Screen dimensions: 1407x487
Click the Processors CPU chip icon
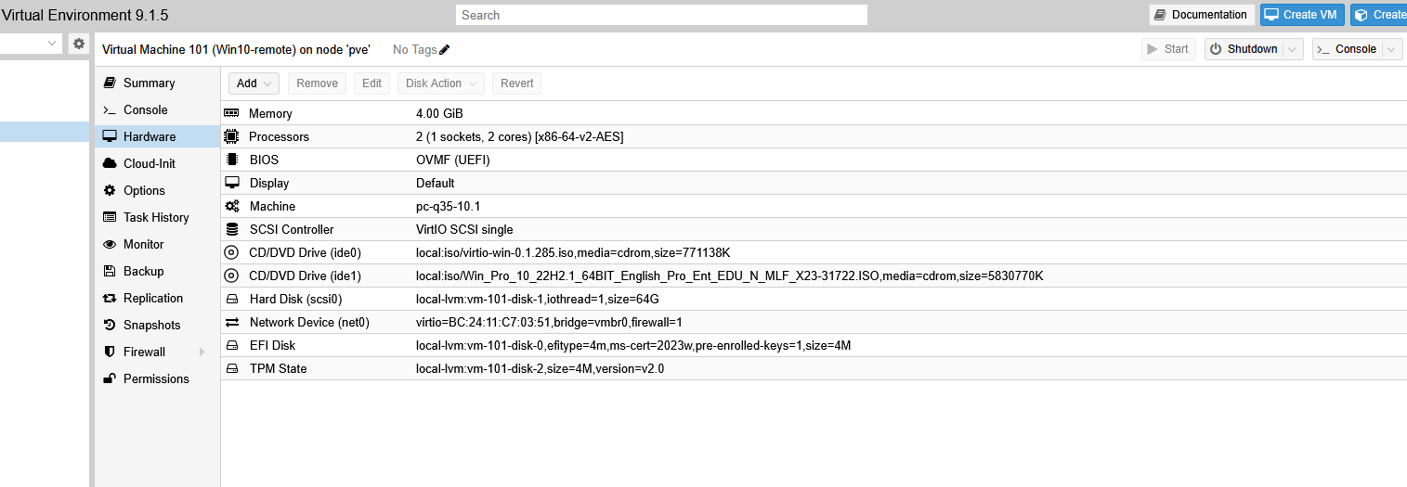tap(231, 136)
